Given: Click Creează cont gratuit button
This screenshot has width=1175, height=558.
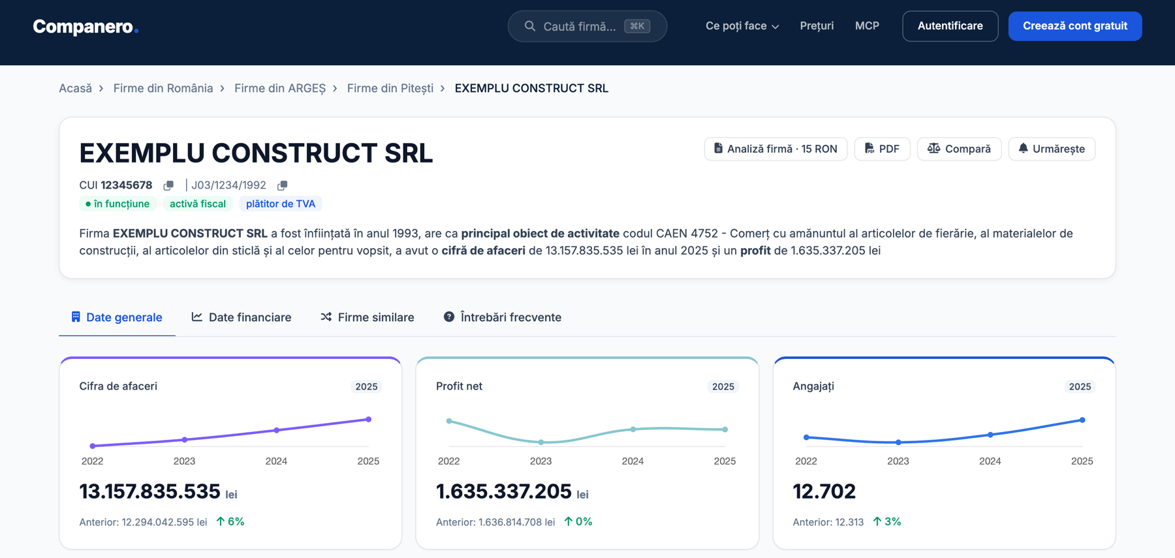Looking at the screenshot, I should pyautogui.click(x=1075, y=26).
